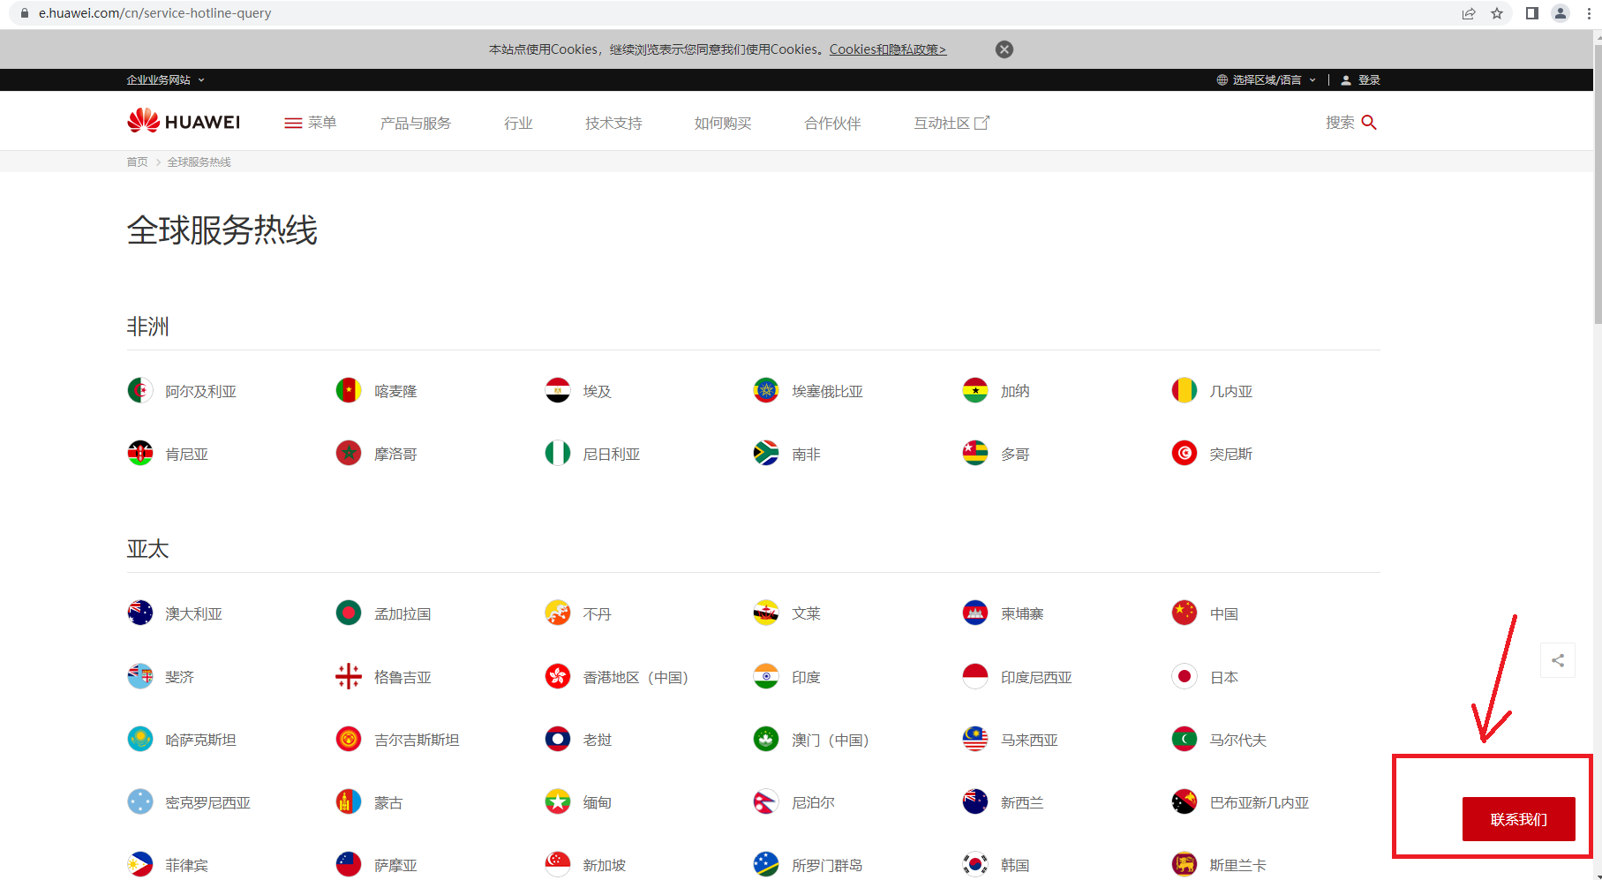Open 密克罗尼西亚 hotline entry

(189, 801)
